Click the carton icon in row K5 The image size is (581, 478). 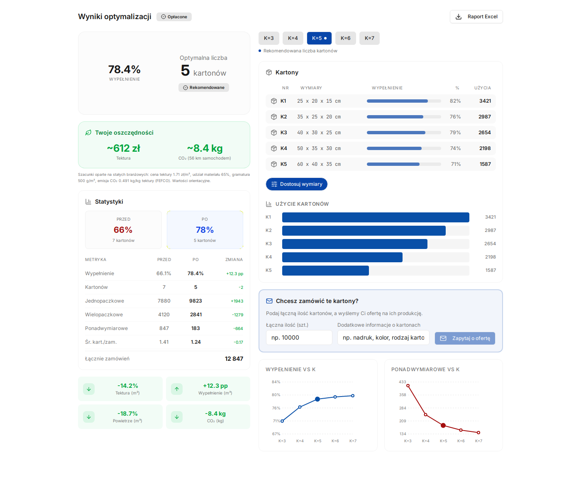[x=274, y=164]
